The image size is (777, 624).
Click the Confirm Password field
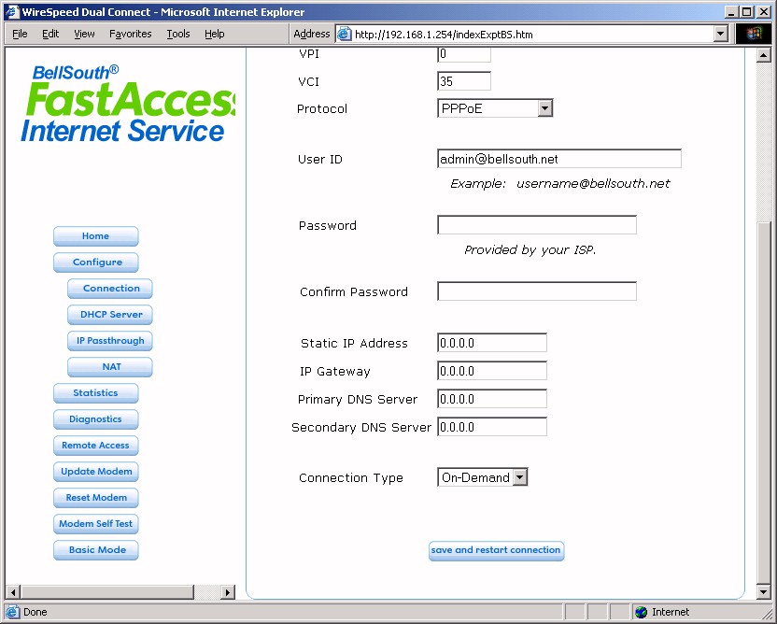pos(537,291)
